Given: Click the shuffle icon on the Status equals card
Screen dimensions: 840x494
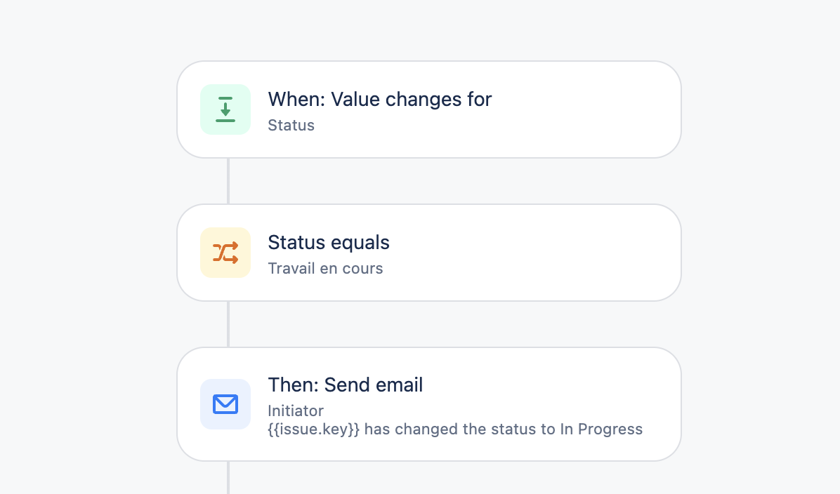Looking at the screenshot, I should click(225, 252).
